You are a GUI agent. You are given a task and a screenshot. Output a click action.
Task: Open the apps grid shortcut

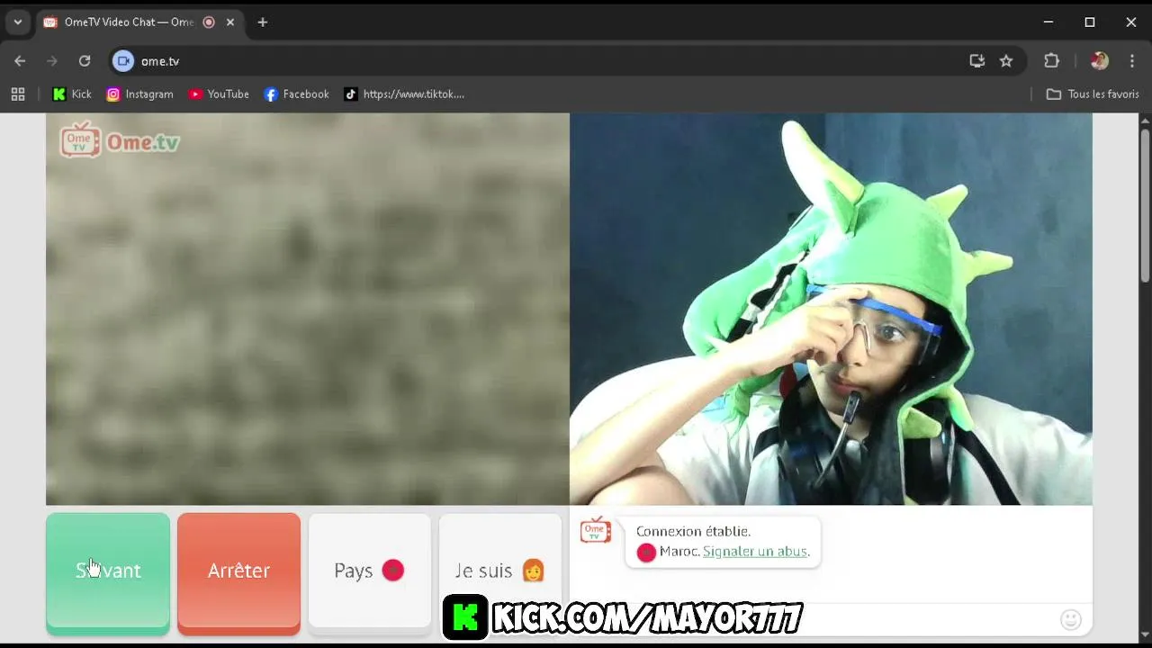(x=18, y=94)
